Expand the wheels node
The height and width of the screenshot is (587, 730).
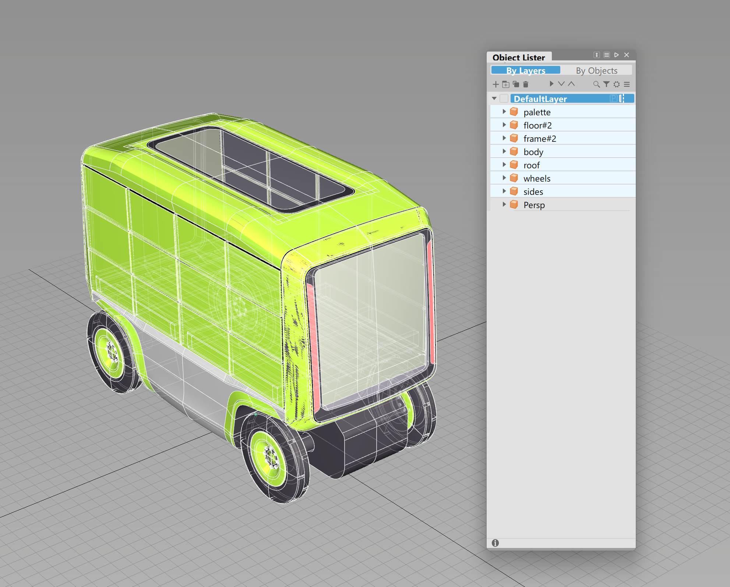tap(504, 178)
